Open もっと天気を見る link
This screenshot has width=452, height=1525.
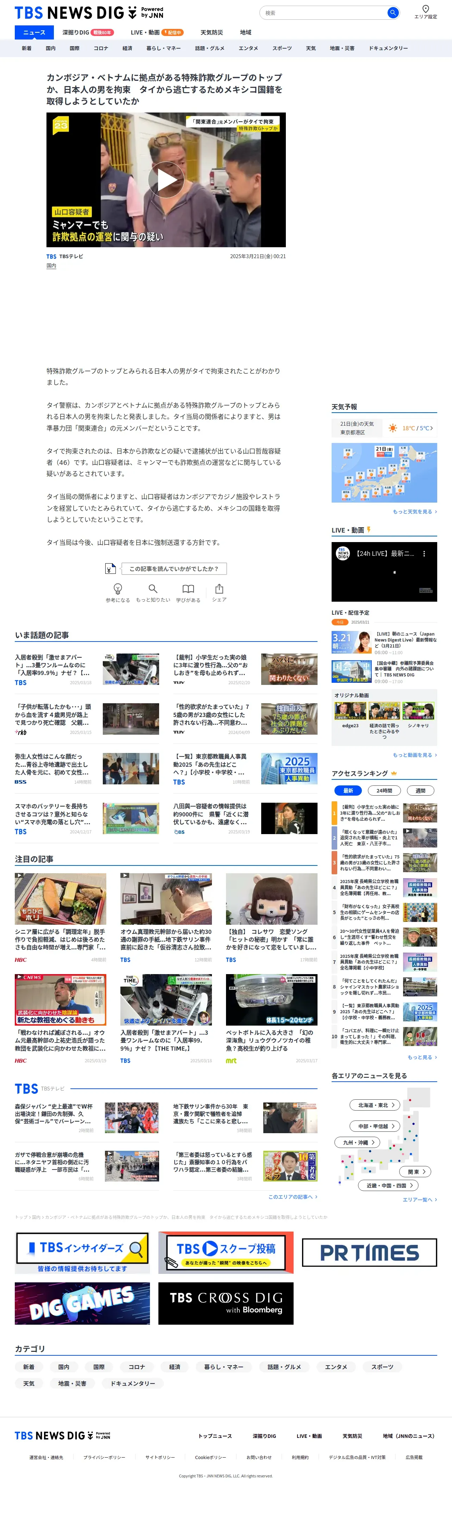415,511
